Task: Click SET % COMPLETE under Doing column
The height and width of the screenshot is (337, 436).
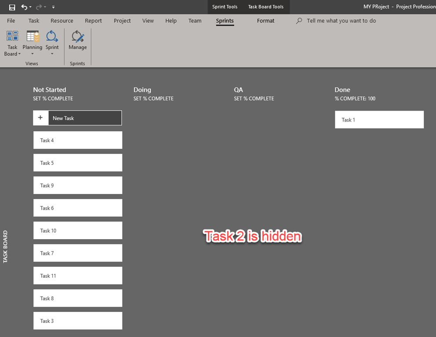Action: click(x=153, y=99)
